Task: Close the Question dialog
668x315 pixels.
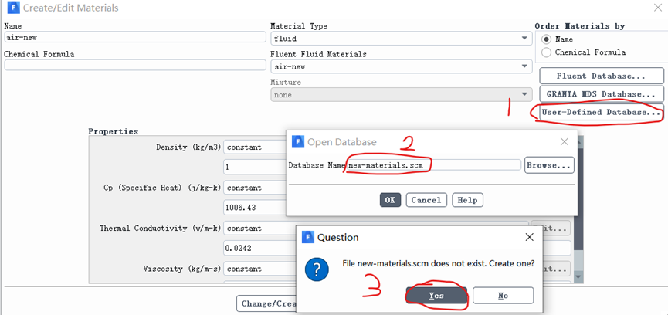Action: pyautogui.click(x=529, y=238)
